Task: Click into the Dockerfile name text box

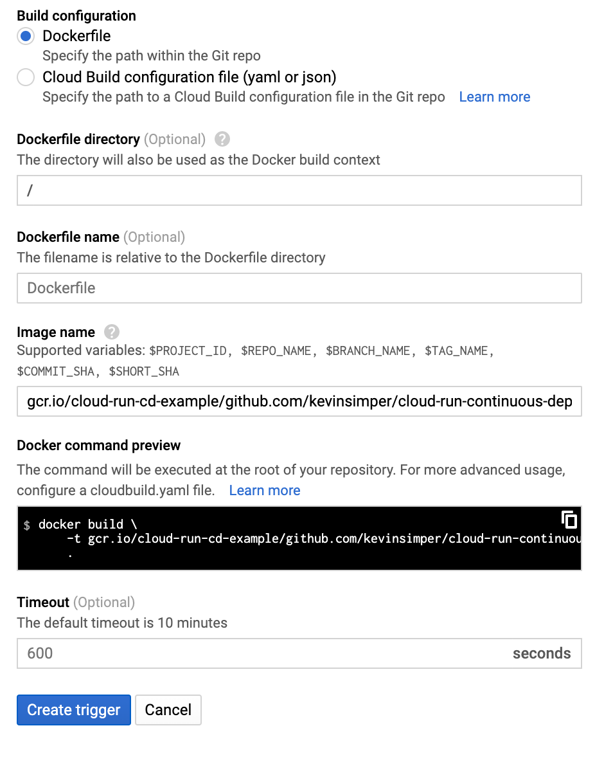Action: click(299, 288)
